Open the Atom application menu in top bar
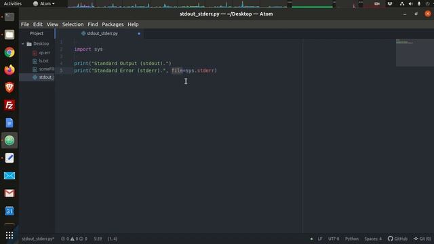 tap(43, 3)
